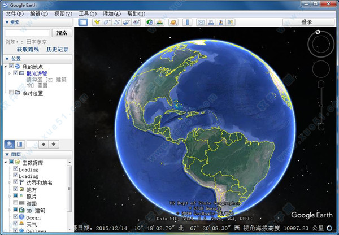Viewport: 339px width, 235px height.
Task: Click the Add Placemark pushpin icon
Action: [97, 22]
